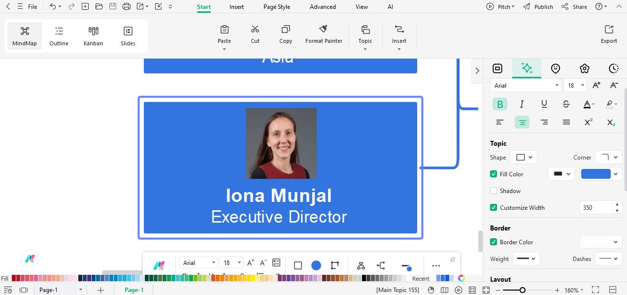Open the Corner style dropdown
627x295 pixels.
coord(609,158)
